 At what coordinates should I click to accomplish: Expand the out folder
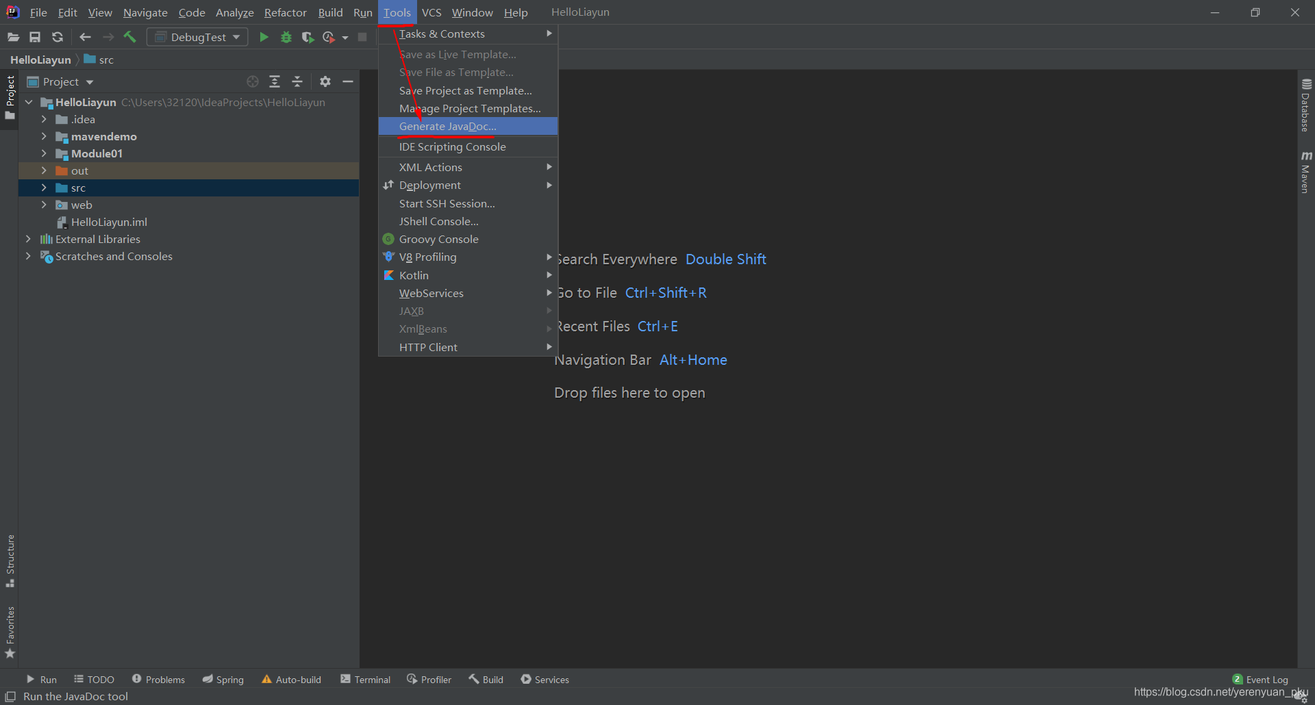tap(44, 170)
